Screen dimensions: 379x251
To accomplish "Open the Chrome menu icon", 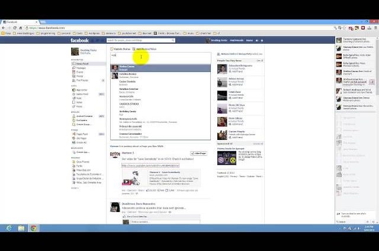I will [x=375, y=28].
